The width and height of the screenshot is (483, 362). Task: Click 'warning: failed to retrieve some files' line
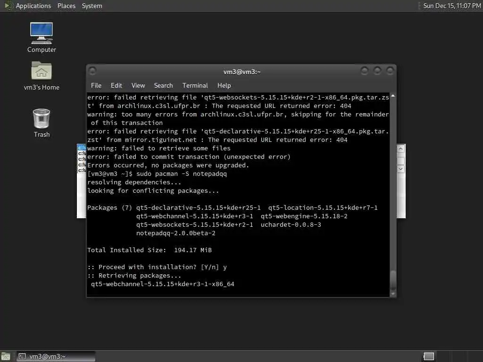pos(159,148)
